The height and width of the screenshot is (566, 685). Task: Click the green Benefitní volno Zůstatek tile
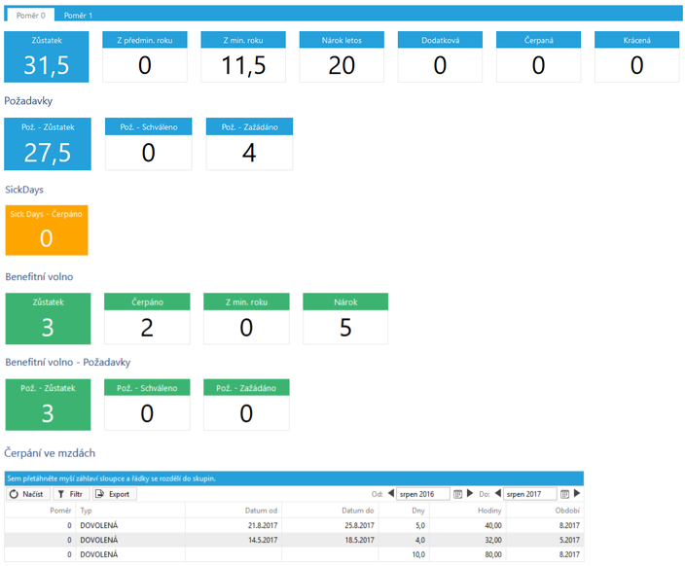(48, 318)
